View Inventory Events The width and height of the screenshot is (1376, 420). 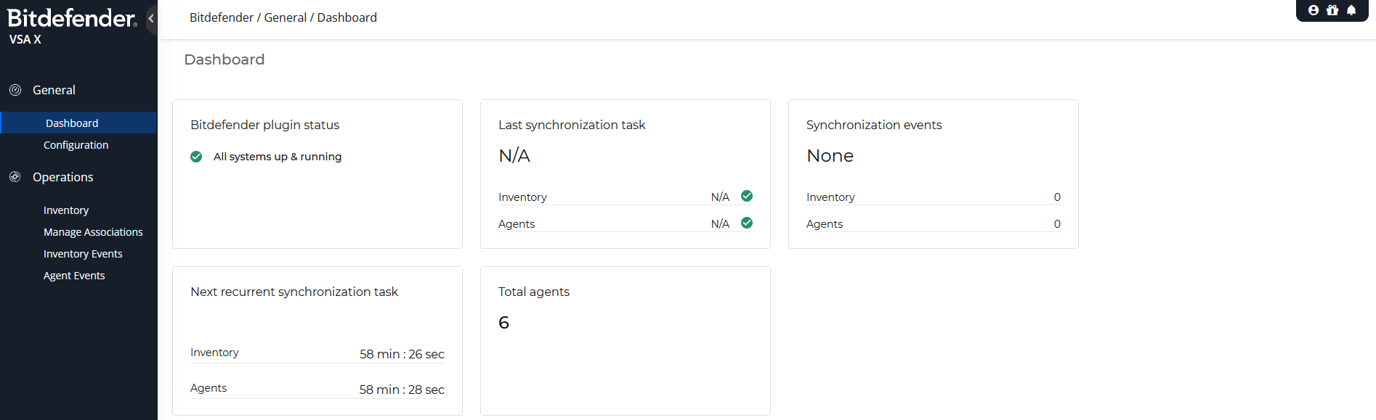(x=83, y=253)
